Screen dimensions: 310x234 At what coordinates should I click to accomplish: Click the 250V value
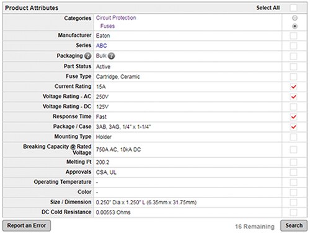click(102, 97)
